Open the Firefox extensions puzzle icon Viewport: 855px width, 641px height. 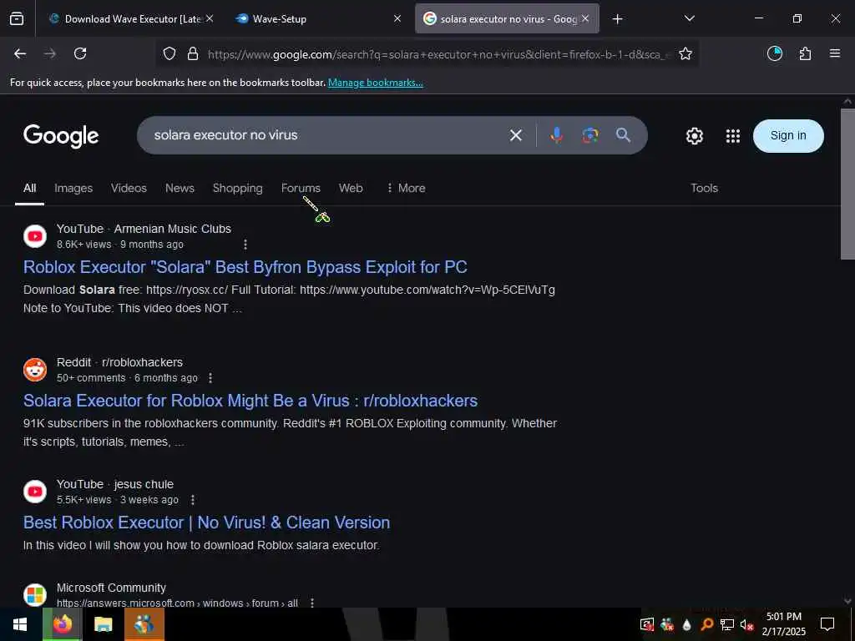(805, 53)
